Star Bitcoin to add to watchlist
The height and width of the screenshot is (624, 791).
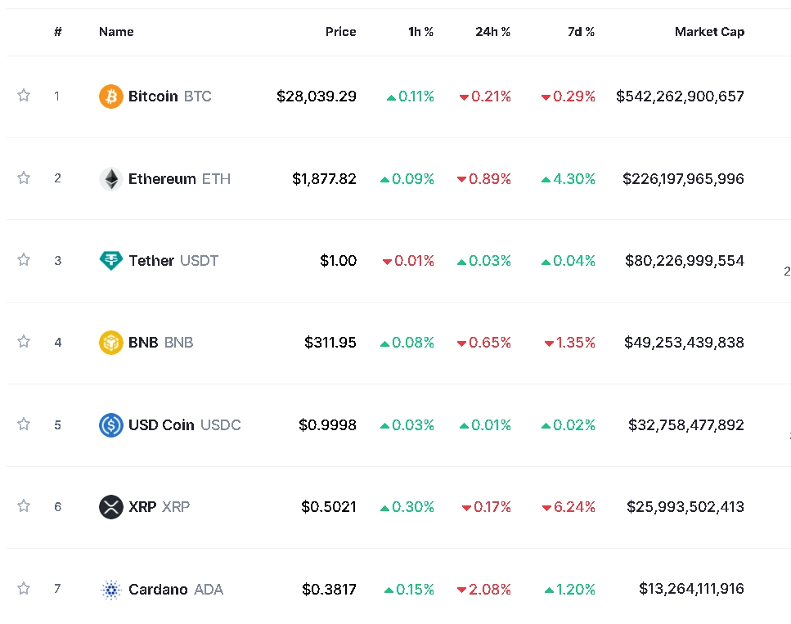point(24,96)
